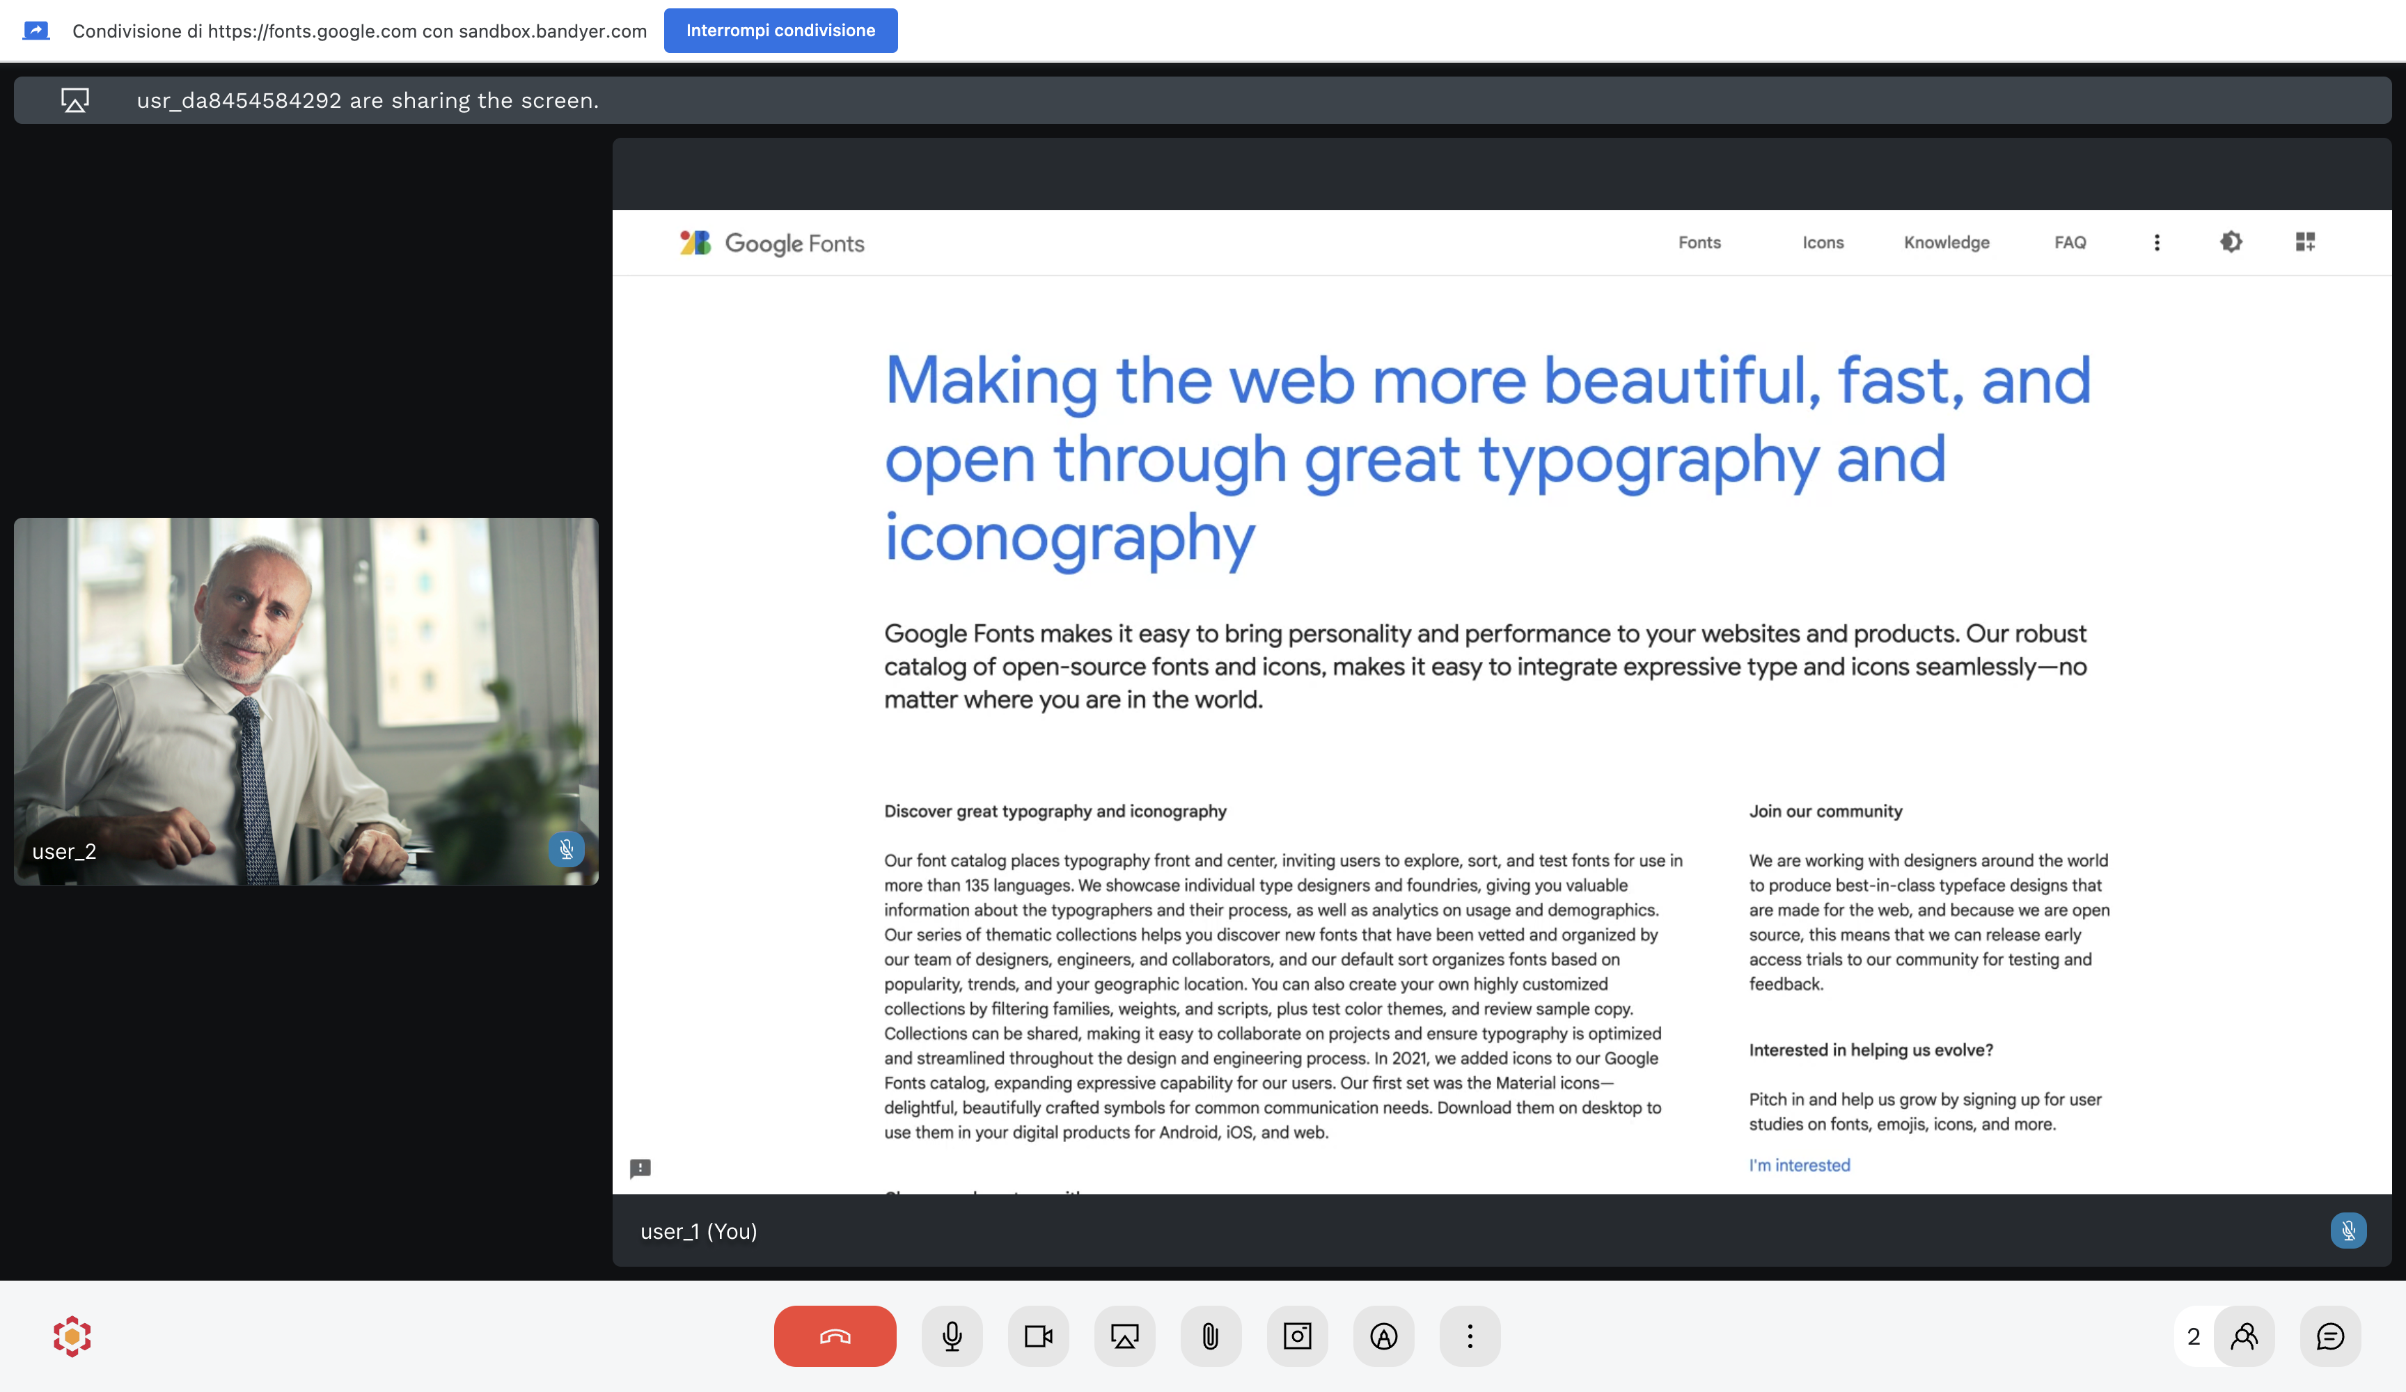Click the Condivisione di fonts.google.com text
This screenshot has width=2406, height=1392.
pyautogui.click(x=359, y=31)
